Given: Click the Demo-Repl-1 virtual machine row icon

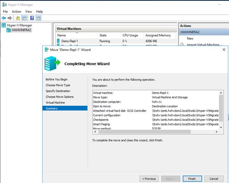Looking at the screenshot, I should click(58, 41).
